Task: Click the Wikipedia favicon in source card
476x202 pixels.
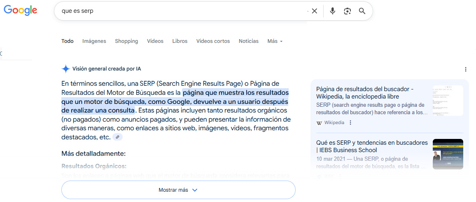Action: (319, 123)
